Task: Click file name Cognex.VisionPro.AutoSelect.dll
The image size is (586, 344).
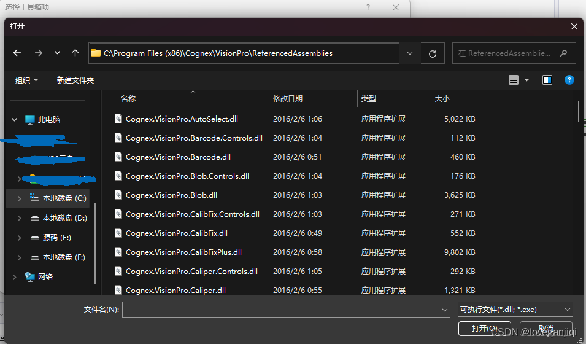Action: [x=182, y=119]
